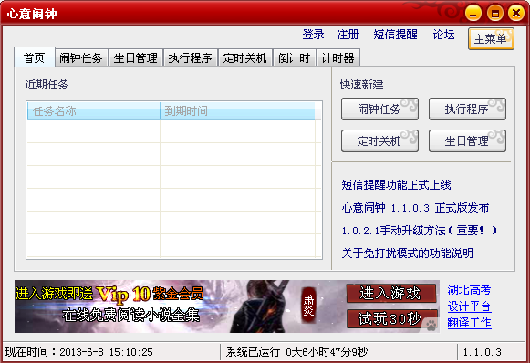The image size is (530, 363).
Task: Switch to the 生日管理 tab
Action: point(136,57)
